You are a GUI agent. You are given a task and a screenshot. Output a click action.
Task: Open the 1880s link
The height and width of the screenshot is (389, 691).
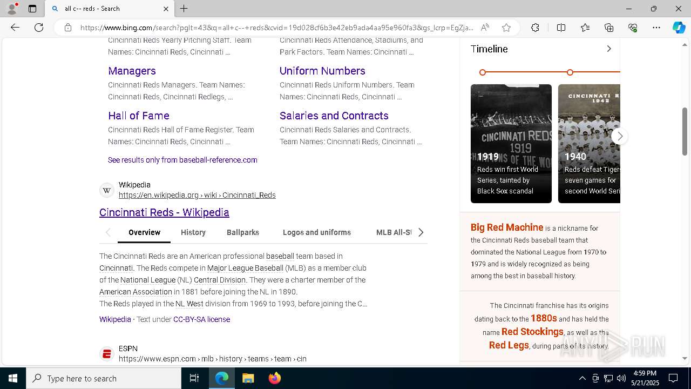(x=544, y=318)
